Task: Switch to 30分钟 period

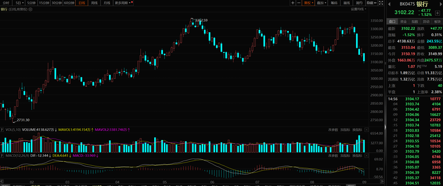Action: tap(56, 3)
